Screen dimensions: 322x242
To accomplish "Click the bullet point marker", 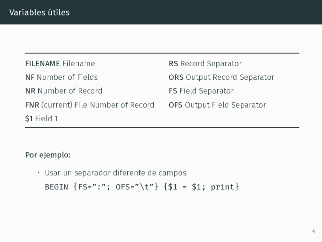I will point(39,173).
